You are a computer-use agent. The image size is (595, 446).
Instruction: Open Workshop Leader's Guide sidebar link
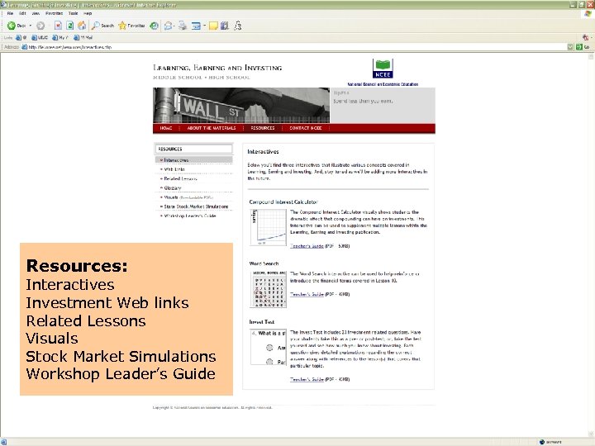point(190,216)
